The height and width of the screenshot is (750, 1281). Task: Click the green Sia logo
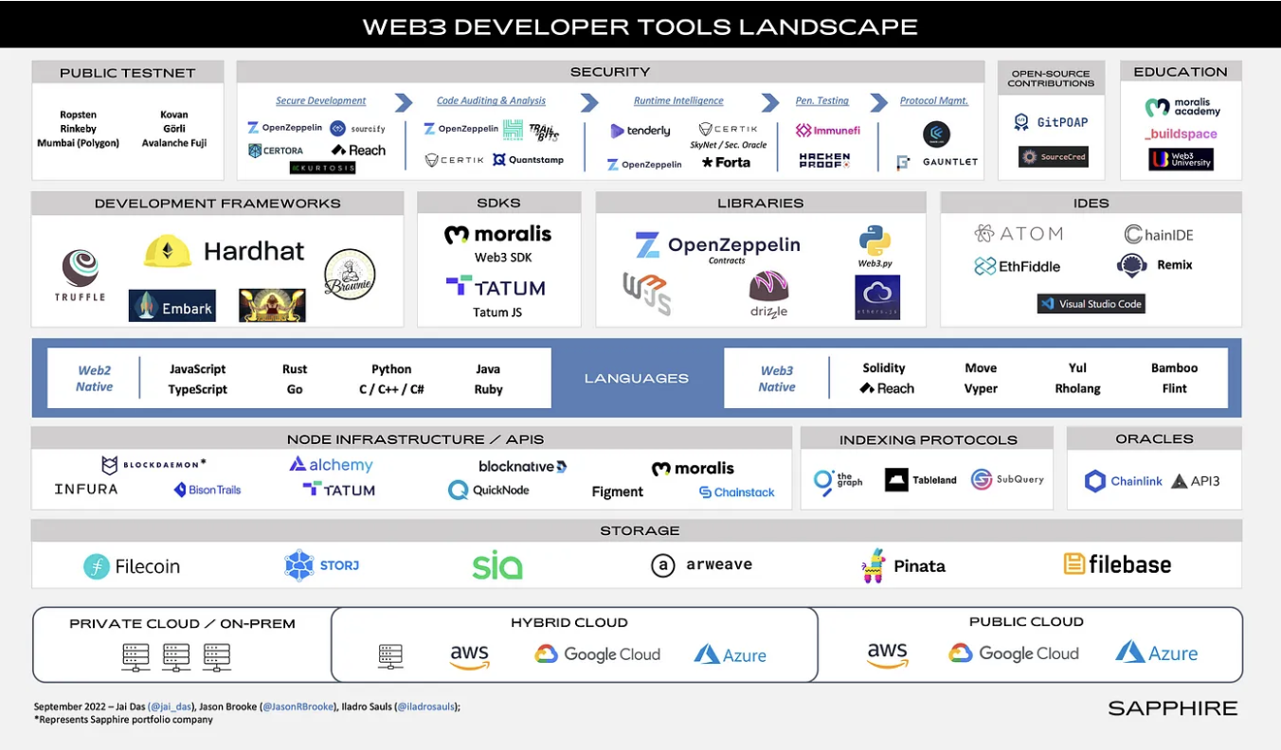497,565
